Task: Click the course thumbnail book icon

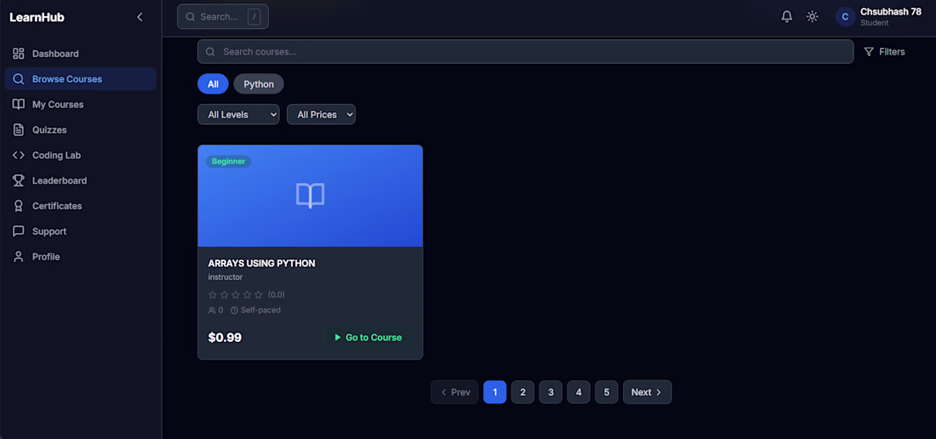Action: (311, 196)
